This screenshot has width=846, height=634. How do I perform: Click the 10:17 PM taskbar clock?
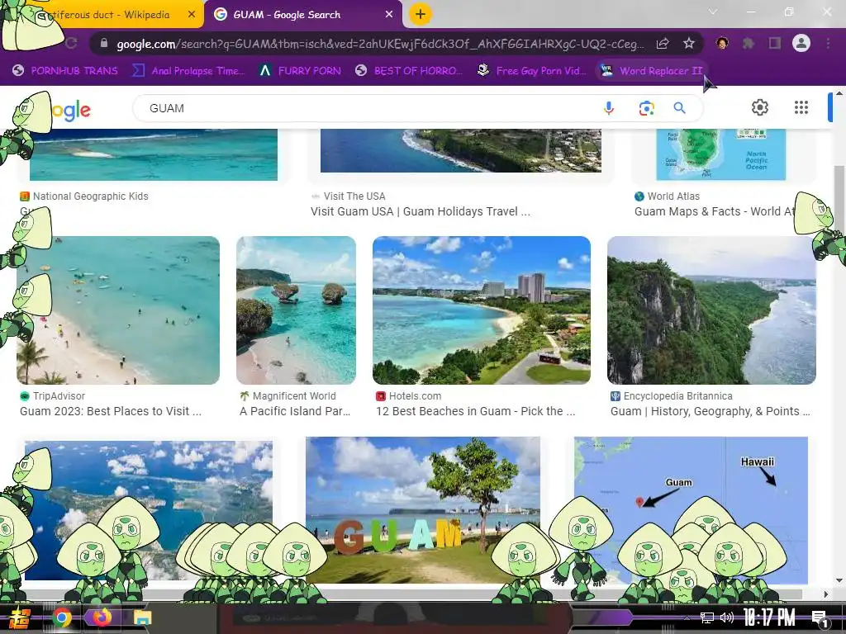pyautogui.click(x=769, y=617)
